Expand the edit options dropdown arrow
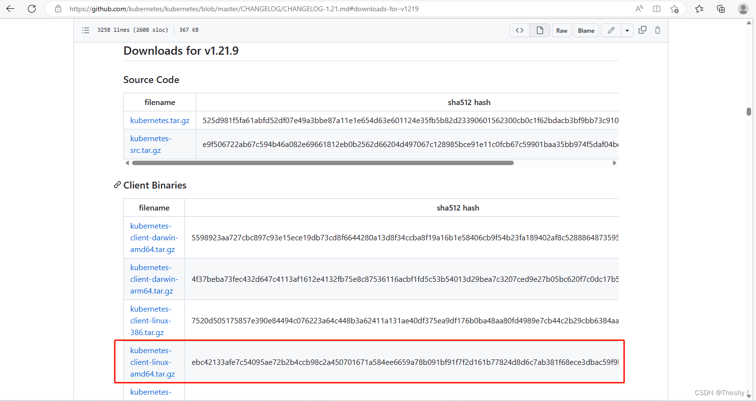This screenshot has width=756, height=401. click(627, 30)
